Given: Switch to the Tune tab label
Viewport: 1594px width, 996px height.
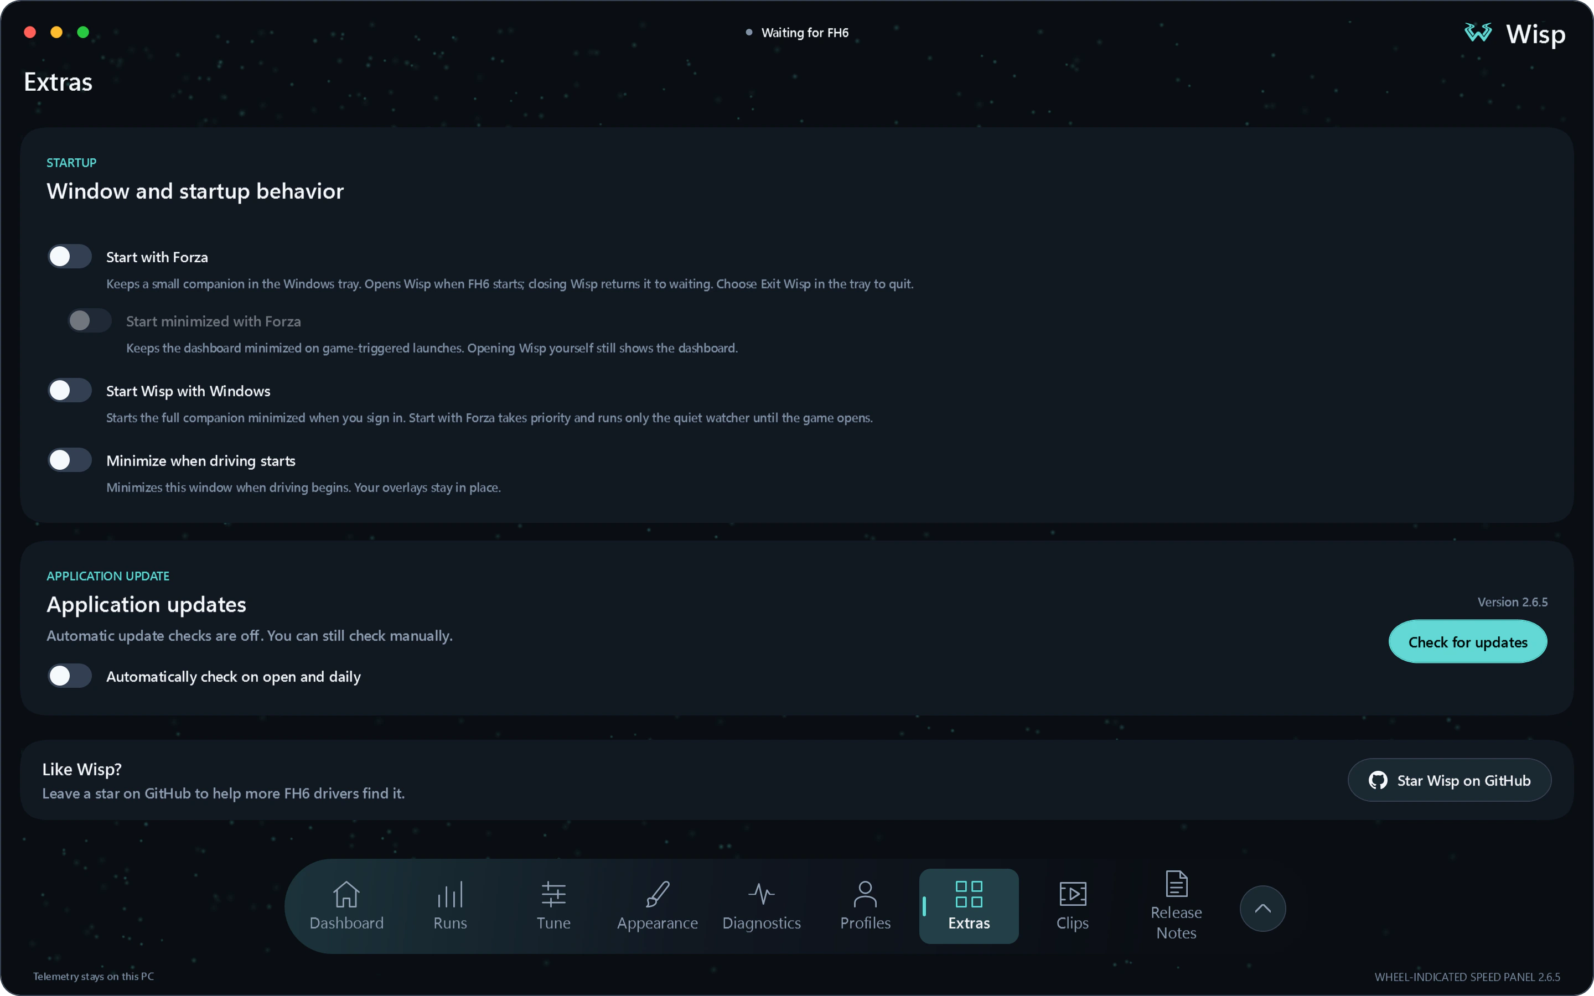Looking at the screenshot, I should pos(553,923).
